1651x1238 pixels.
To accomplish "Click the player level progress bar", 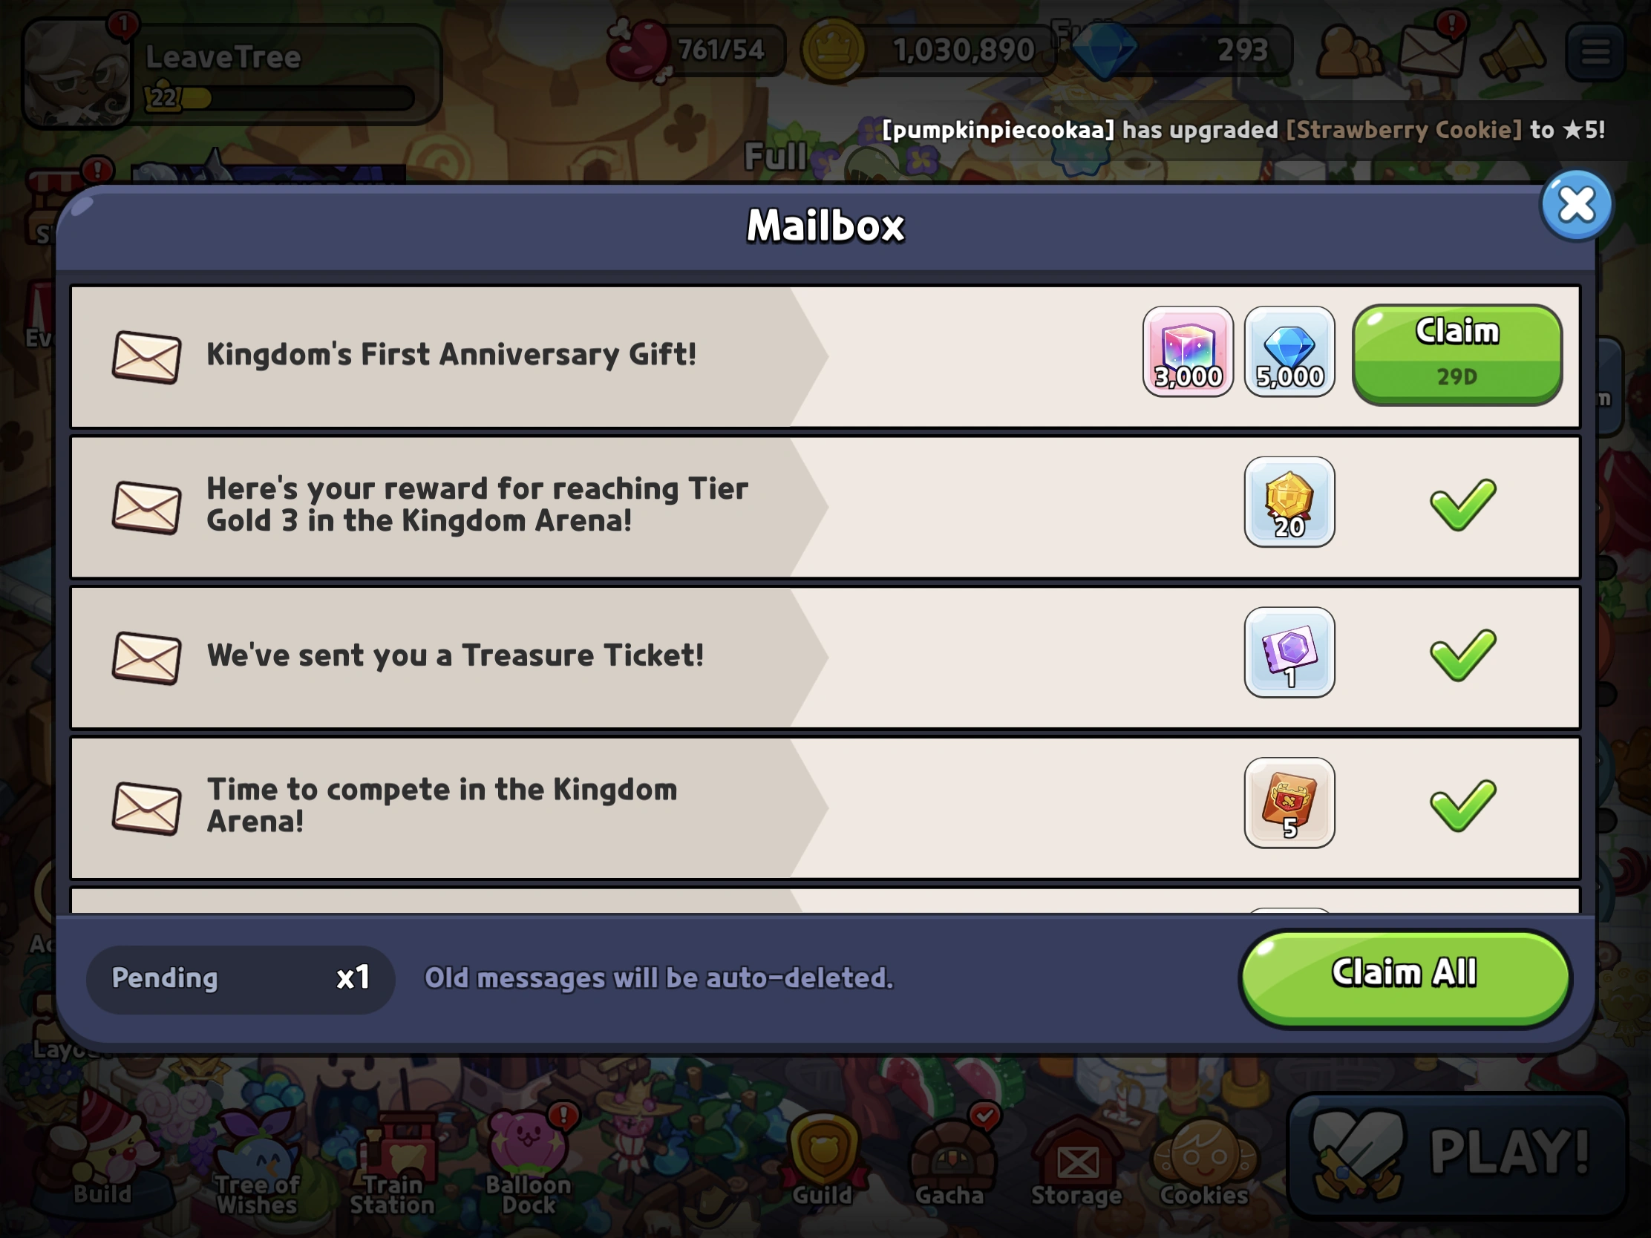I will click(x=279, y=98).
